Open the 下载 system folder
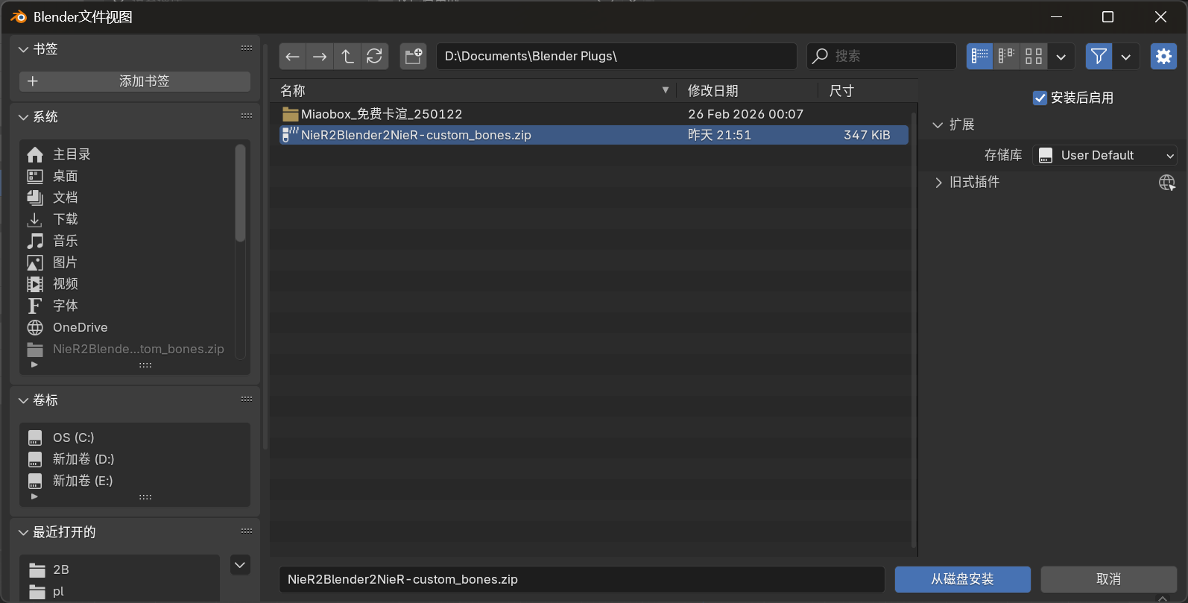Image resolution: width=1188 pixels, height=603 pixels. coord(66,219)
